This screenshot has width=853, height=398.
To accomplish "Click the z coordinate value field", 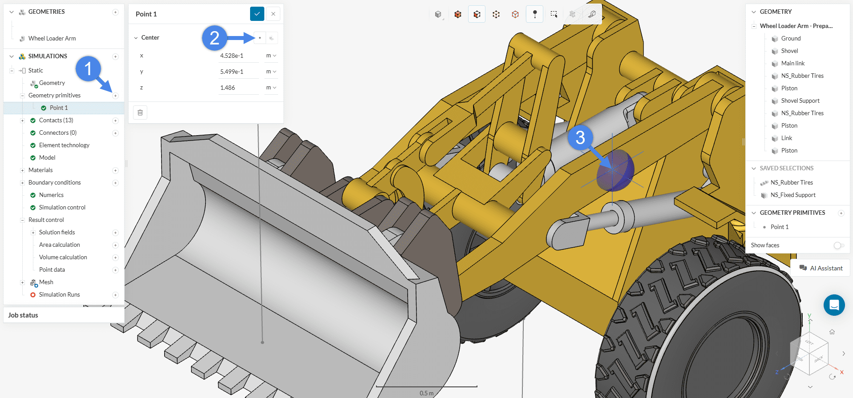I will pos(239,88).
